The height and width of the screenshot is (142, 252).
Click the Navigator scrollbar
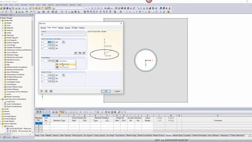tap(32, 43)
